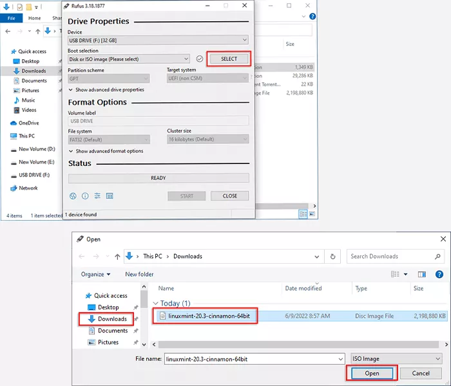Screen dimensions: 451x386
Task: Click Explorer back arrow icon
Action: [x=8, y=32]
